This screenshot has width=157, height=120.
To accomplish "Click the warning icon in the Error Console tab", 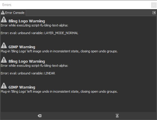I will pyautogui.click(x=3, y=13).
